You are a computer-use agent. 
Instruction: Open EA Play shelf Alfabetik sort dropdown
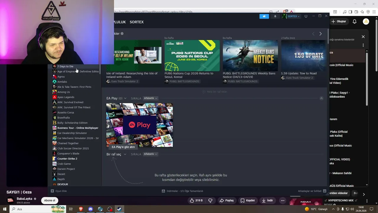151,98
